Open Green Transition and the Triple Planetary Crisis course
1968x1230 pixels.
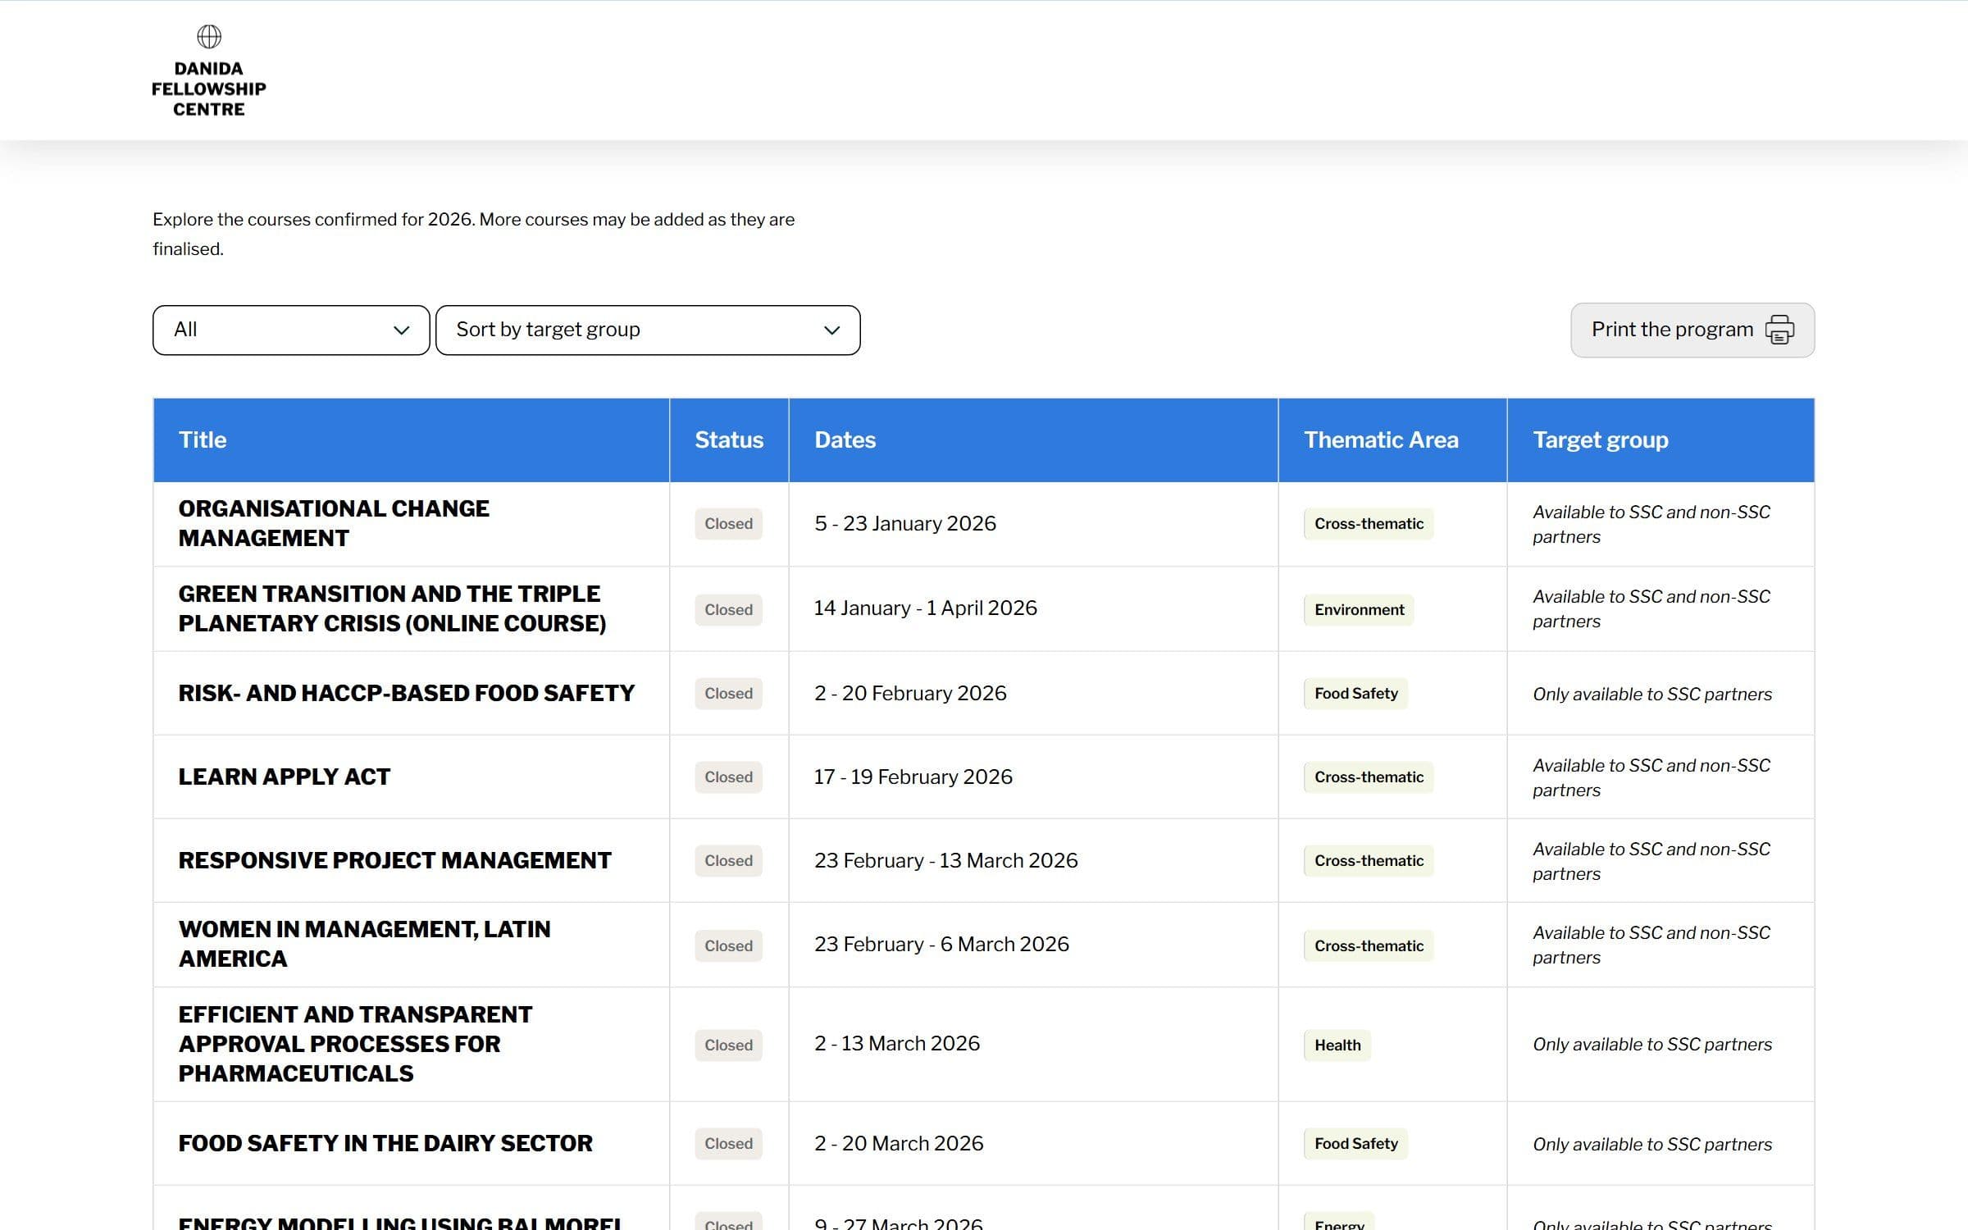coord(392,608)
